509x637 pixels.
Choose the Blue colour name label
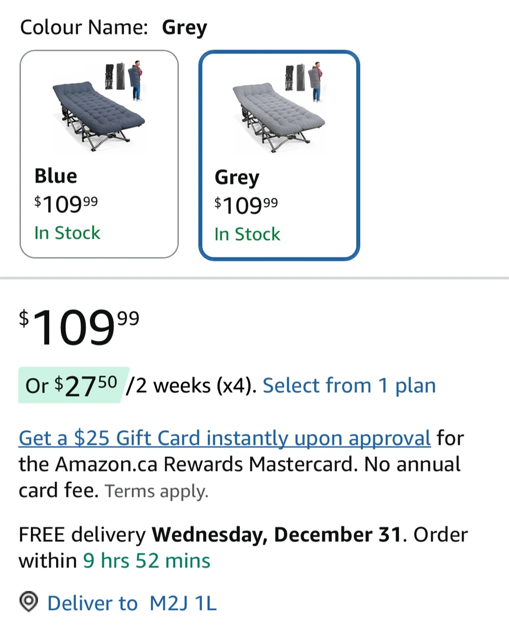56,176
